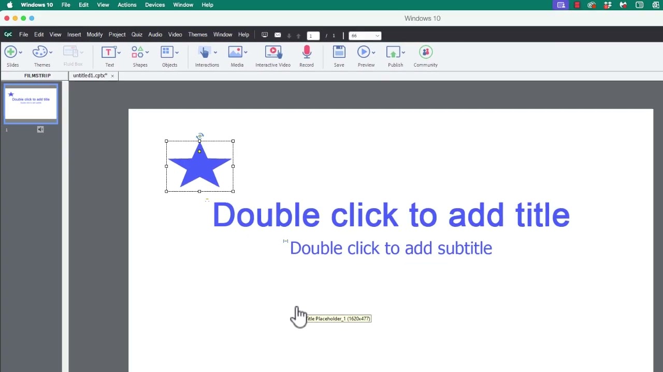The width and height of the screenshot is (663, 372).
Task: Open the Insert menu
Action: tap(74, 35)
